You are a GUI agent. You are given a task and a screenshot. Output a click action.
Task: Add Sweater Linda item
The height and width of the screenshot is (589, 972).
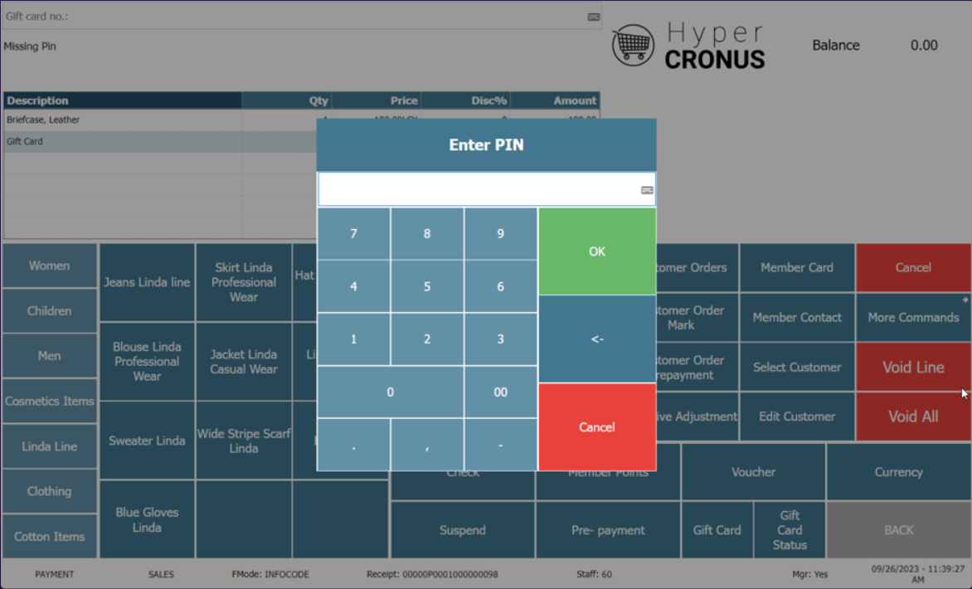click(147, 441)
